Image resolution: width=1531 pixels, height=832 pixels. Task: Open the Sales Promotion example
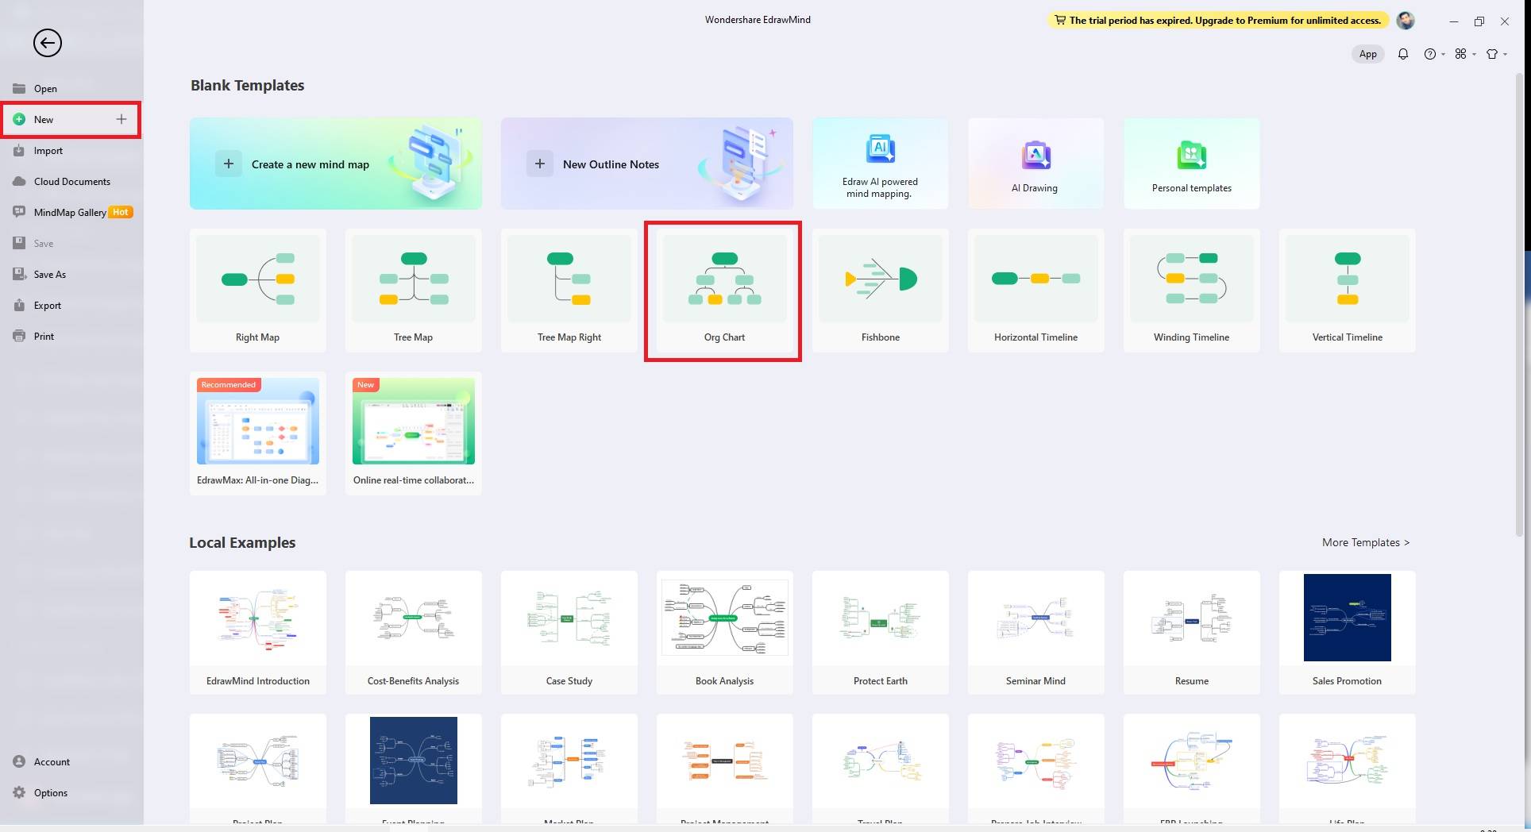pyautogui.click(x=1348, y=633)
